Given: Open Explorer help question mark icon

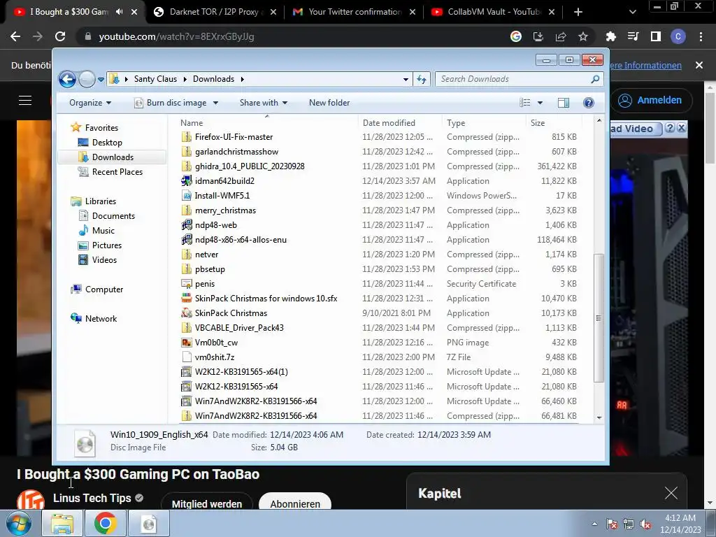Looking at the screenshot, I should click(x=589, y=103).
